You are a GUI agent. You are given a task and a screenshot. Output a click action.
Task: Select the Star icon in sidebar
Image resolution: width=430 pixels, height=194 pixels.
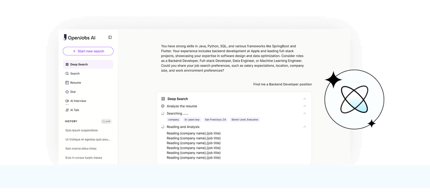67,92
